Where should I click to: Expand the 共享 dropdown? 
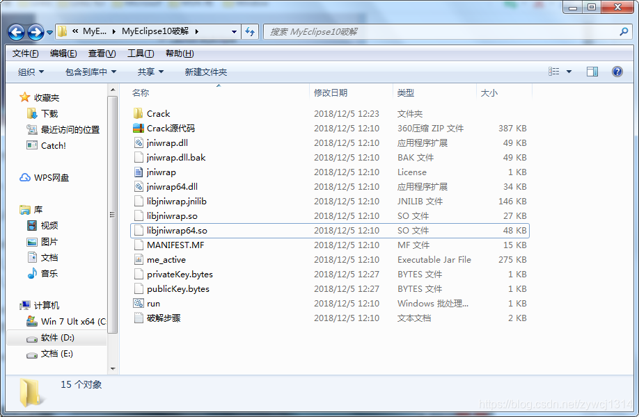pyautogui.click(x=150, y=72)
